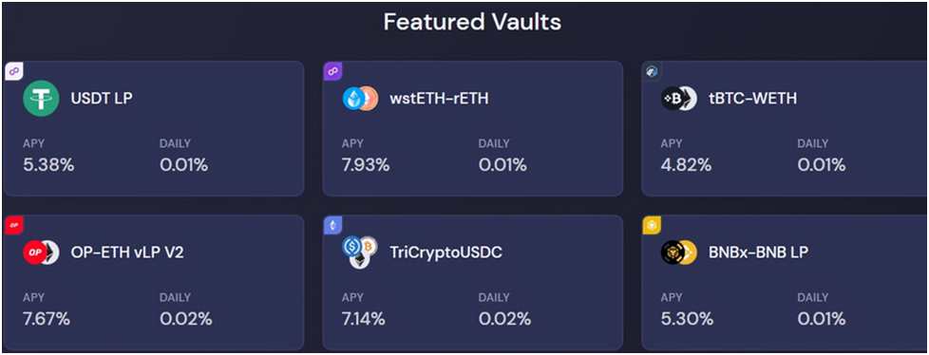Screen dimensions: 929x355
Task: Open the tBTC-WETH vault
Action: pos(785,128)
